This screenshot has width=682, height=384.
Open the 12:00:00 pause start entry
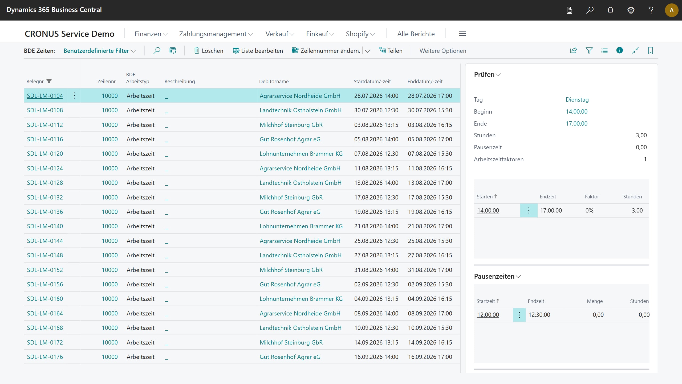488,315
